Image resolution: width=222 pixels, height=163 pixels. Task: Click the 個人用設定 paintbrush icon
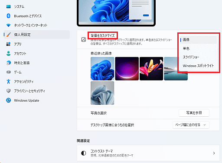click(9, 35)
